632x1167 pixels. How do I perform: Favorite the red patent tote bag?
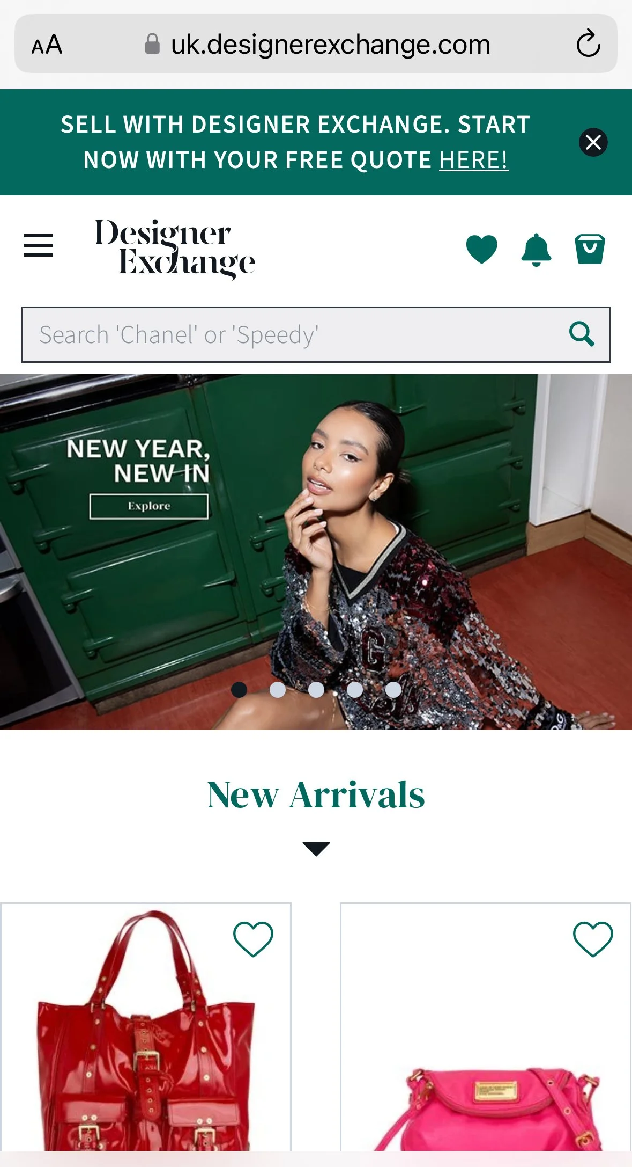click(253, 939)
